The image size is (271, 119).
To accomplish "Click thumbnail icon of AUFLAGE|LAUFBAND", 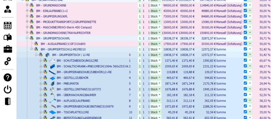I will [x=52, y=101].
